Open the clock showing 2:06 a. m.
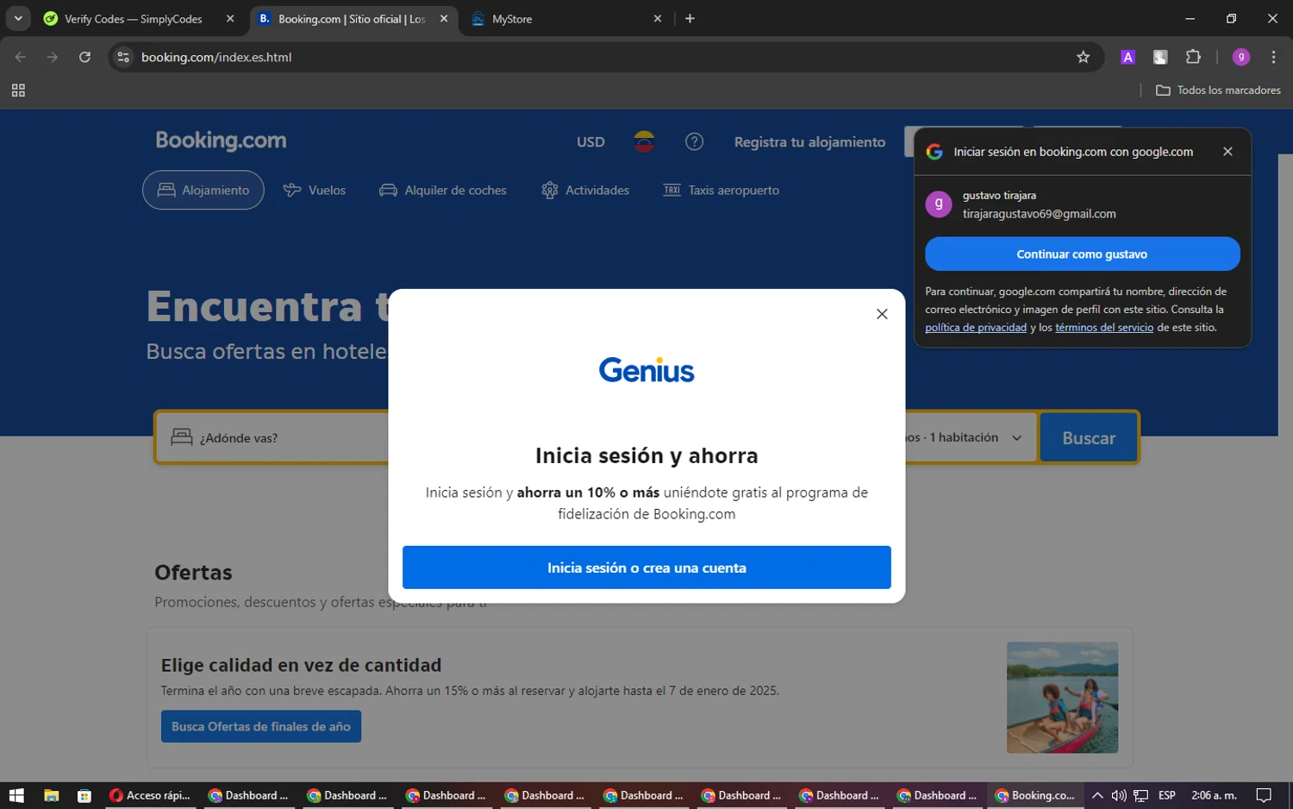Image resolution: width=1293 pixels, height=809 pixels. click(1214, 795)
